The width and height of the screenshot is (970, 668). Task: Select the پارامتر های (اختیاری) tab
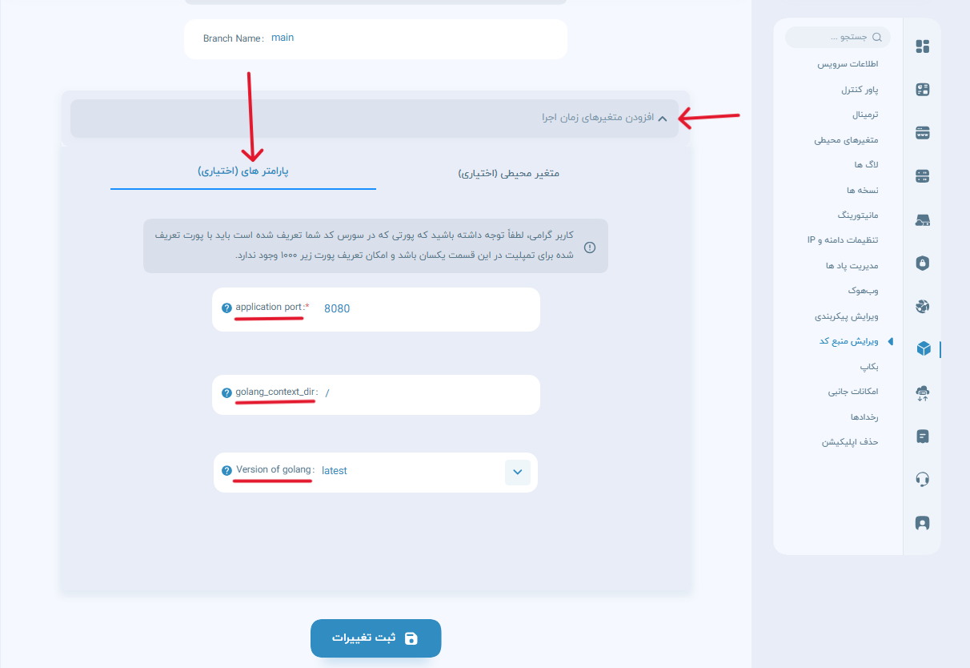243,171
